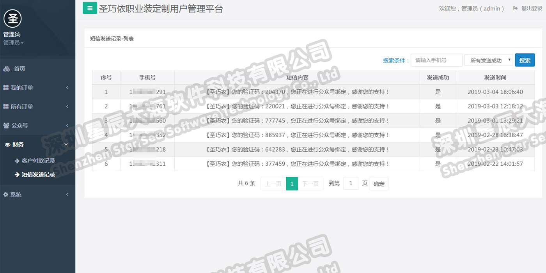Expand 系统 menu chevron
The image size is (546, 273).
pyautogui.click(x=67, y=194)
